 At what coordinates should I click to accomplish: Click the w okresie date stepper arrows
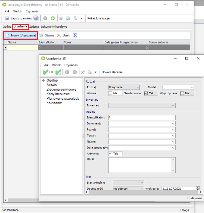pos(198,188)
